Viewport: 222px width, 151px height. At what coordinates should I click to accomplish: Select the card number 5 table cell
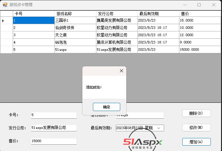click(34, 49)
